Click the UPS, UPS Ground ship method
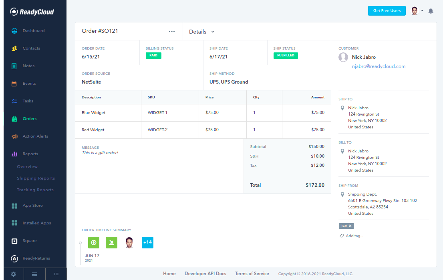443x280 pixels. point(229,82)
